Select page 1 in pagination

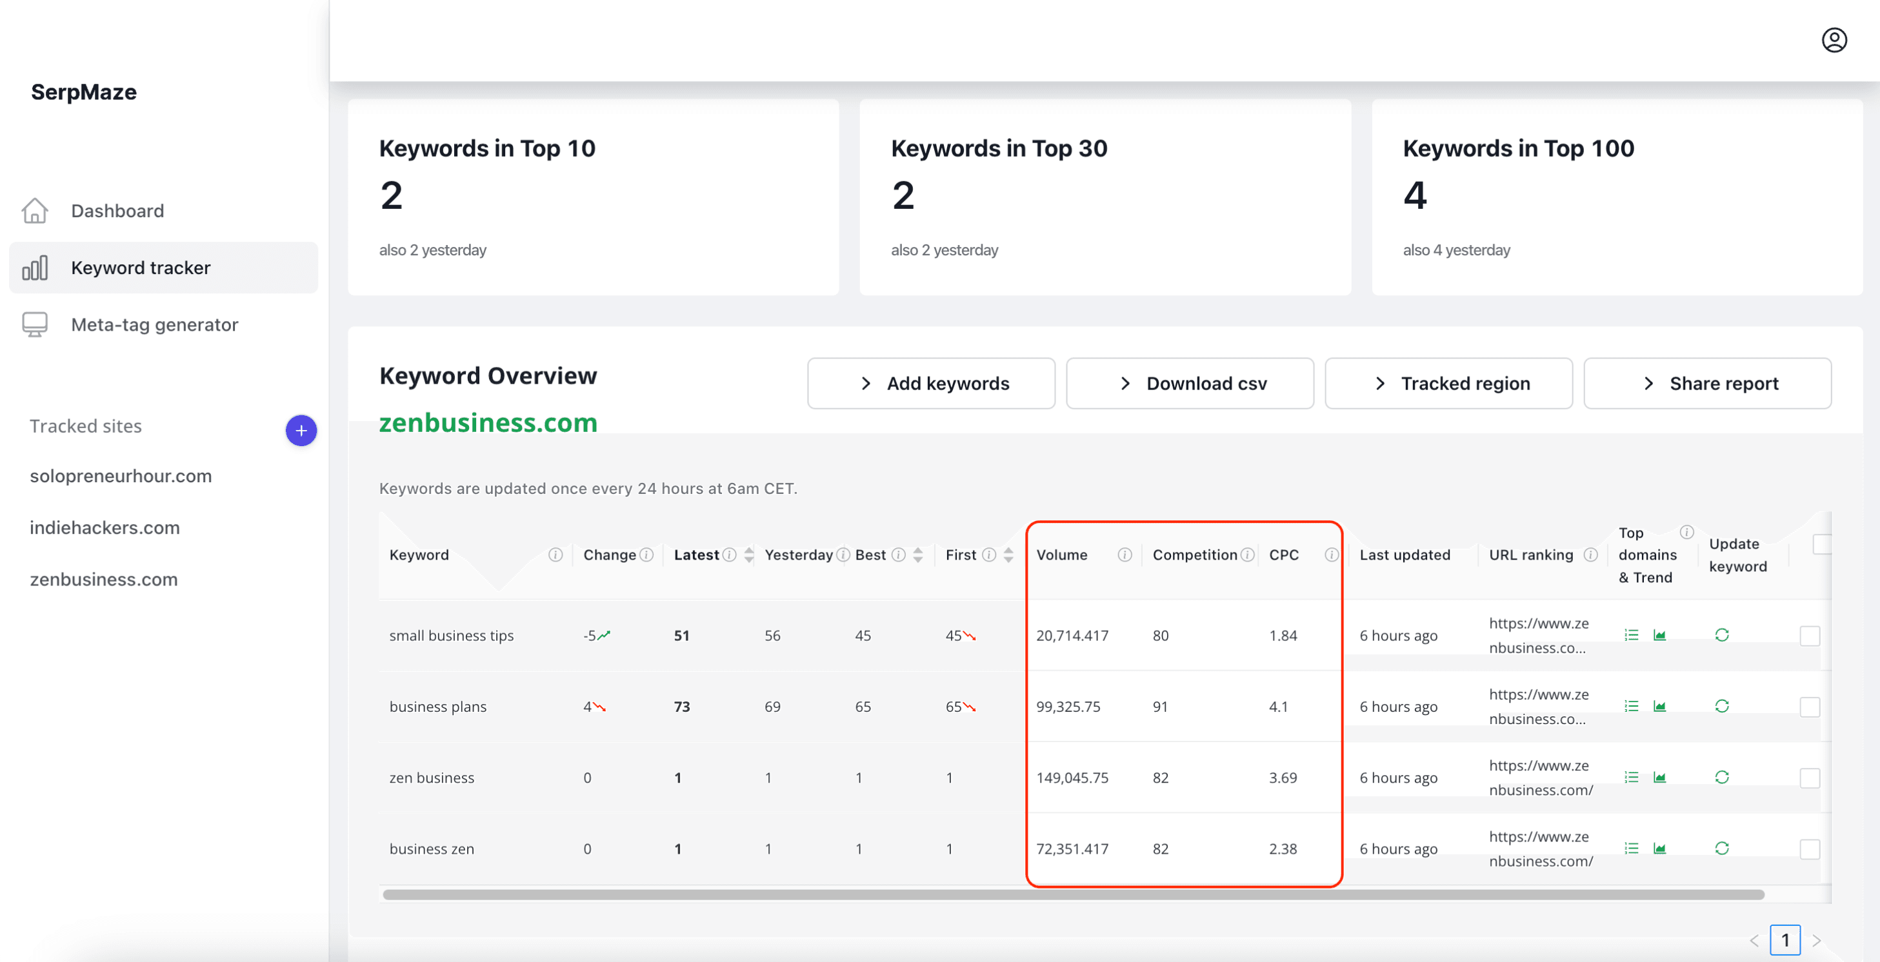[1785, 940]
